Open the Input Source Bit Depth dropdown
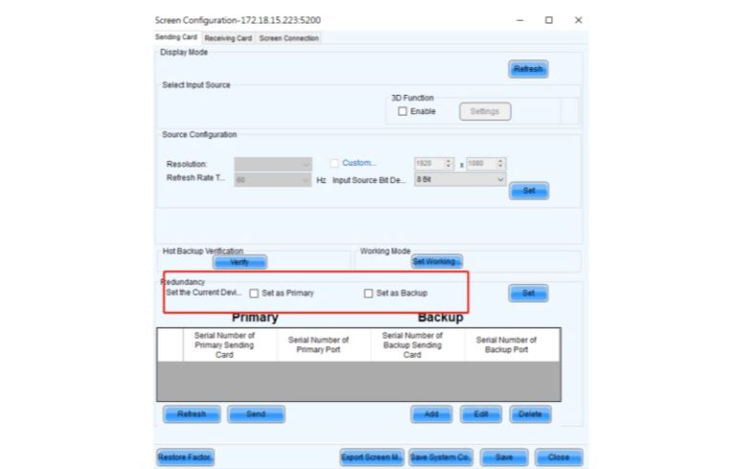The width and height of the screenshot is (735, 469). [459, 180]
